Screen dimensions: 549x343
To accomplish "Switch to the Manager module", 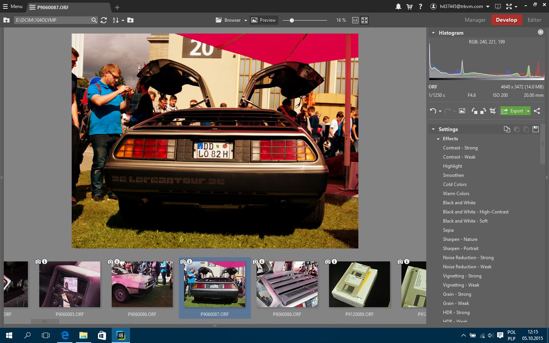I will pyautogui.click(x=475, y=20).
